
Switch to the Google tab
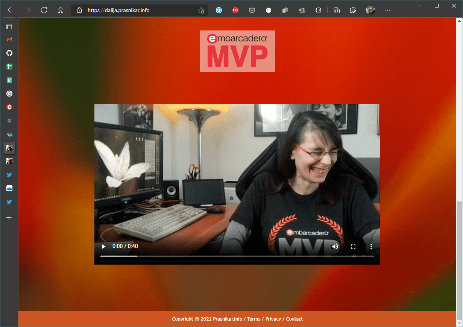(x=9, y=94)
